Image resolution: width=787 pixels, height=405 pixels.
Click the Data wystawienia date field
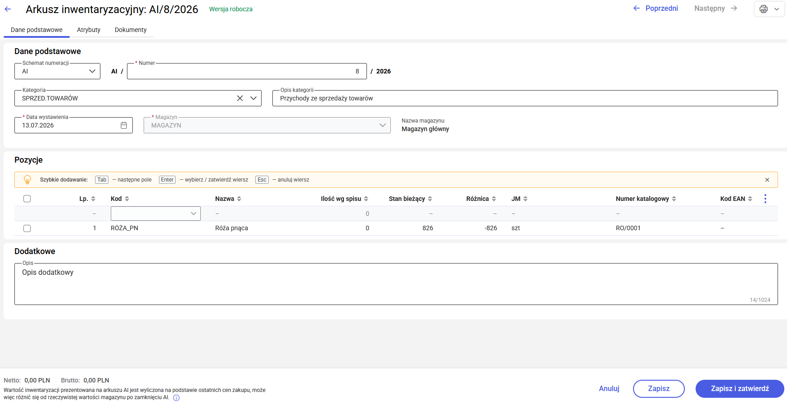pos(73,125)
